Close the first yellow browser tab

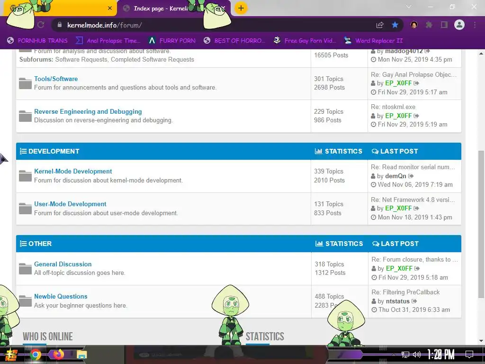110,8
